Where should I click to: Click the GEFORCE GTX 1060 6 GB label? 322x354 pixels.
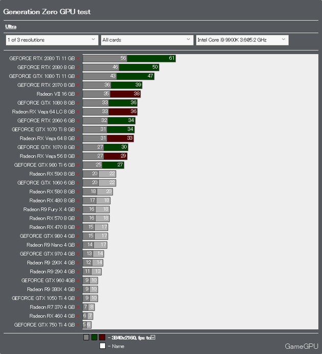(x=46, y=183)
